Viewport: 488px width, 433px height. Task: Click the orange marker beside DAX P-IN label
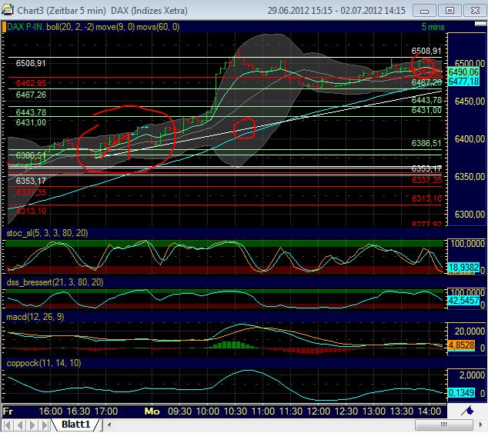click(4, 27)
